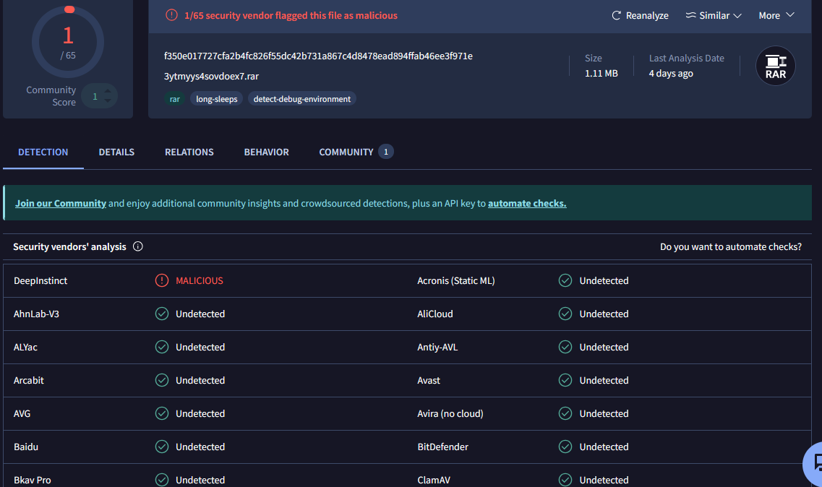
Task: Click the Undetected check icon for BitDefender
Action: [565, 447]
